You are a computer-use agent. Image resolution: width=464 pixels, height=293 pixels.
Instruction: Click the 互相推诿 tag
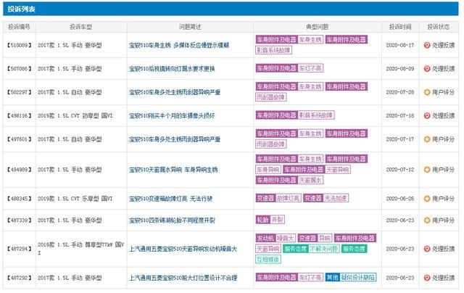point(268,260)
